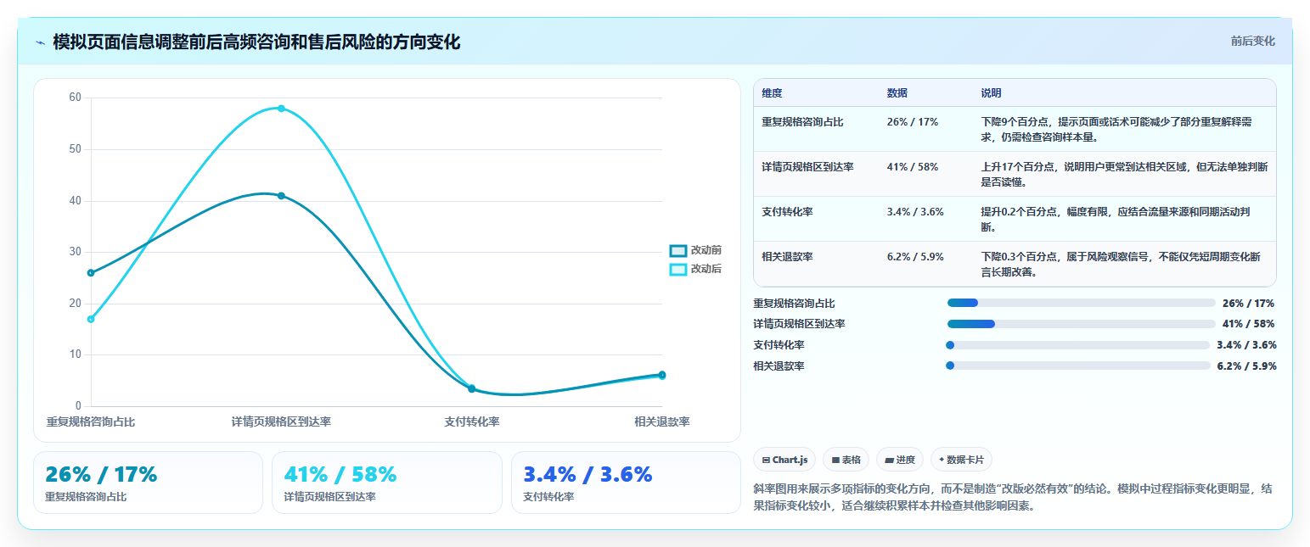Click the 重复规格咨询占比 progress bar
Viewport: 1310px width, 547px height.
1081,303
